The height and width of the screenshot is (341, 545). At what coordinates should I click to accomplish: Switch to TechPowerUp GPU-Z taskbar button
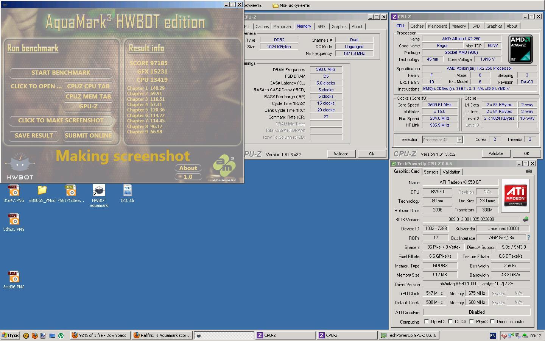point(409,335)
